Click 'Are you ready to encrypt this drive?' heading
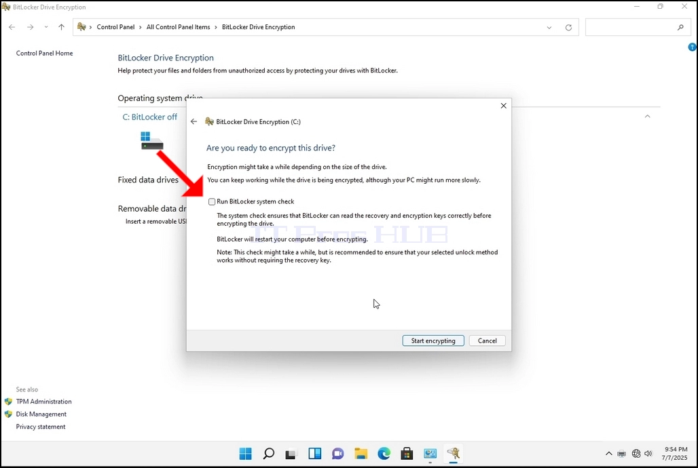Screen dimensions: 698x468 pos(271,148)
